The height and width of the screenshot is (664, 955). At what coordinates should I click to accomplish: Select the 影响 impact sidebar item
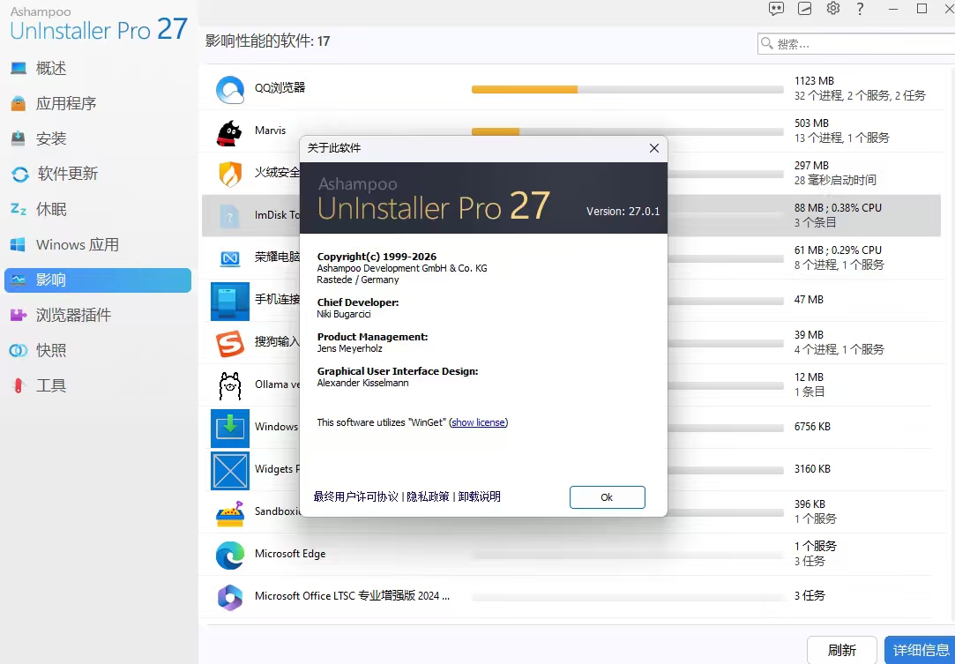coord(98,280)
